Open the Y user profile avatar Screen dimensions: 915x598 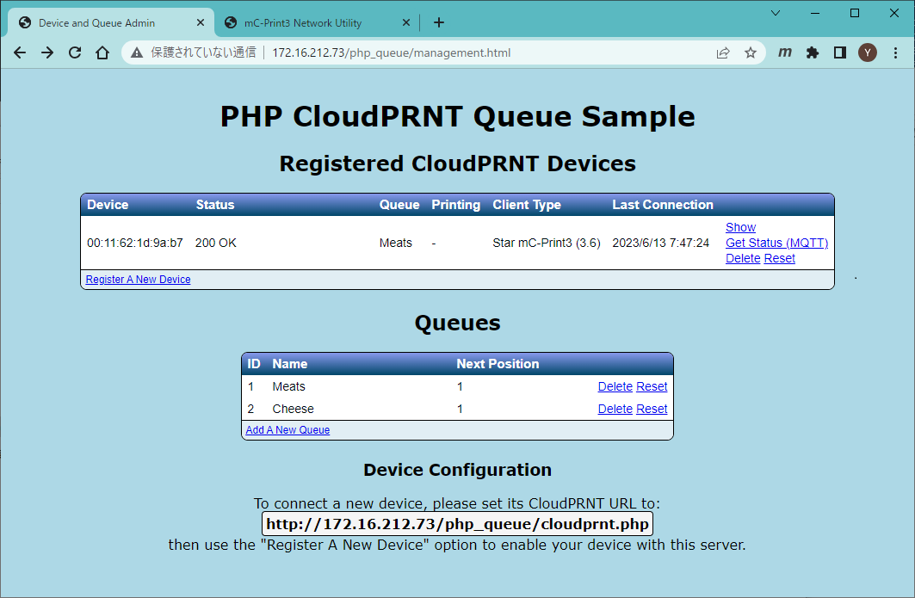click(867, 52)
